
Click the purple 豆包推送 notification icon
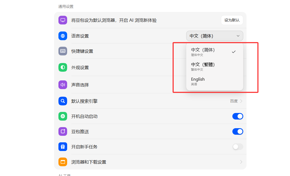tap(63, 131)
